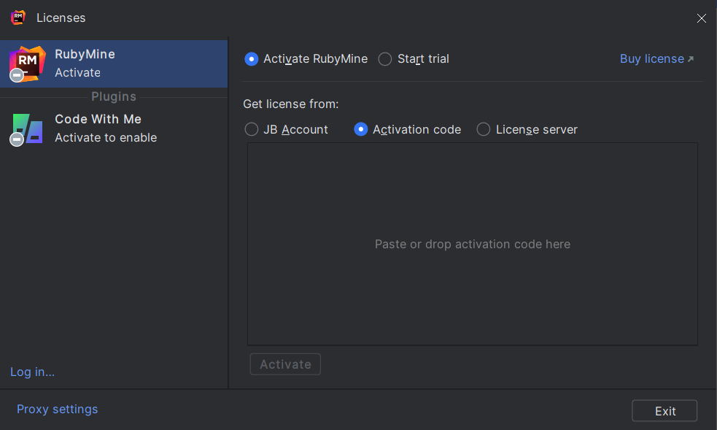Click the external-link arrow beside Buy license
Image resolution: width=717 pixels, height=430 pixels.
pyautogui.click(x=691, y=59)
